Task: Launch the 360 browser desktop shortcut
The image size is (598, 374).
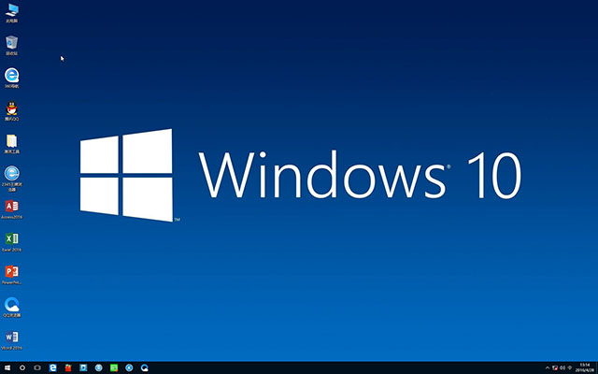Action: pos(11,76)
